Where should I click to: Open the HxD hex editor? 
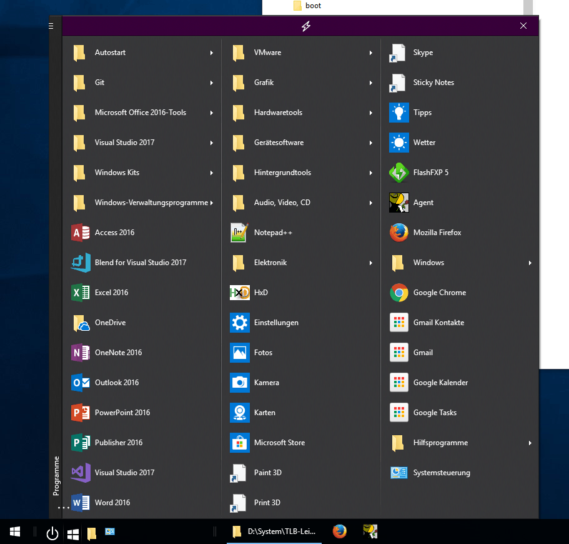click(x=260, y=293)
